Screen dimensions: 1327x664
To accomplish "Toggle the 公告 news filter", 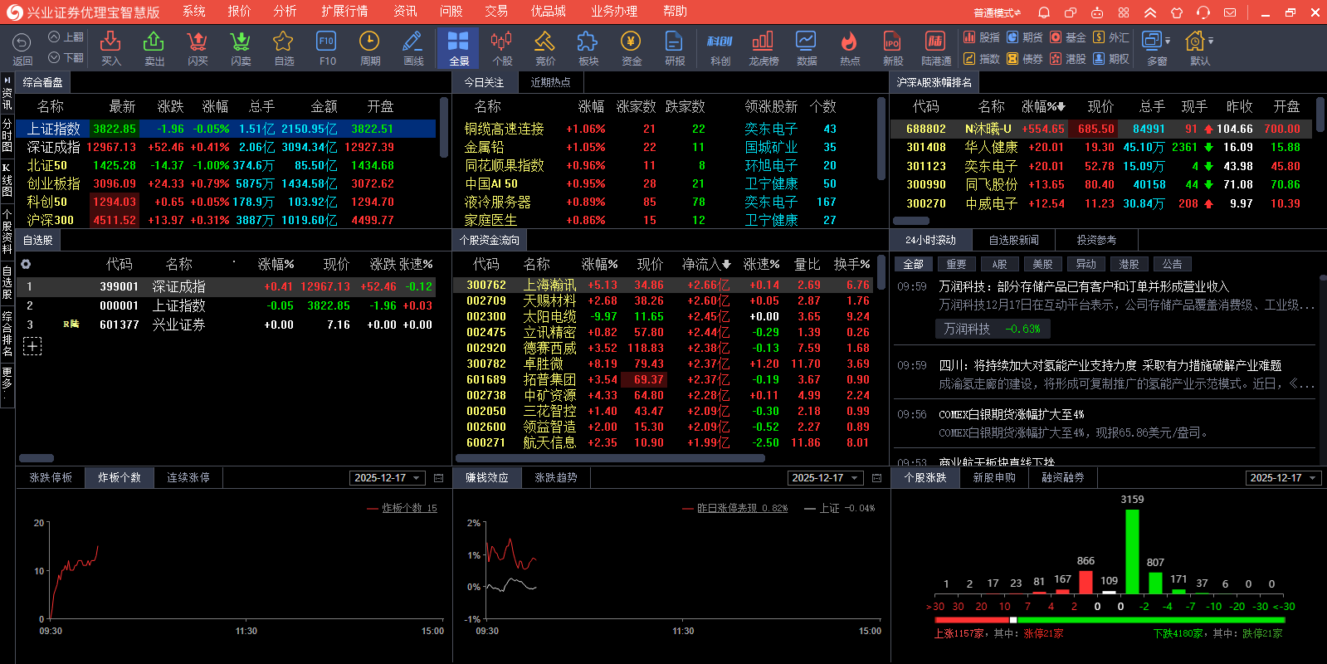I will click(x=1172, y=264).
